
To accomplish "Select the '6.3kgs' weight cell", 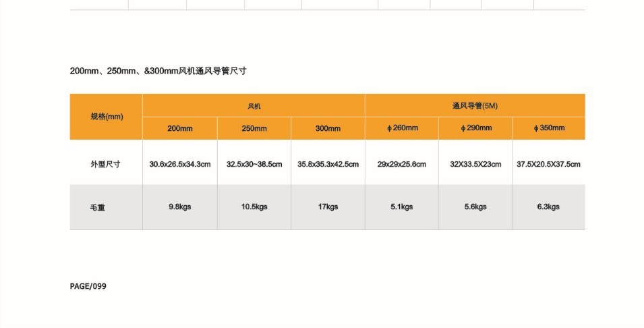I will (x=549, y=207).
